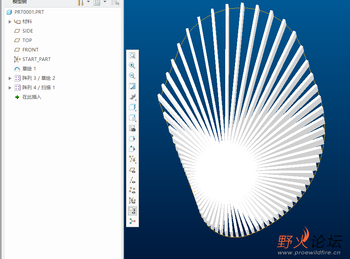Toggle annotation display button

[x=132, y=211]
